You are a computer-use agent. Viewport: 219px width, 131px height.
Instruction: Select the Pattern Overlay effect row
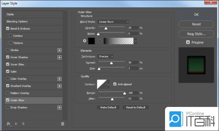pyautogui.click(x=33, y=93)
